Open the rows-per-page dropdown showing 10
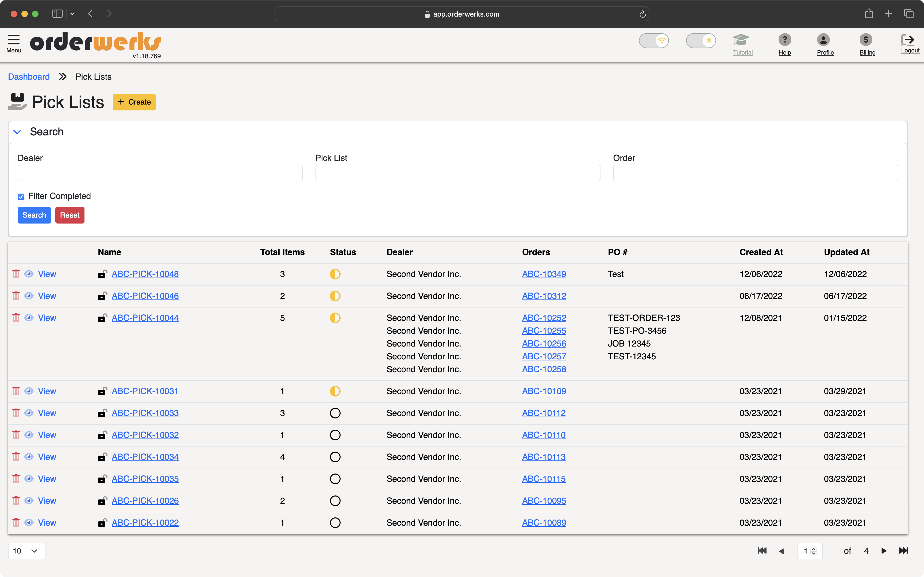The height and width of the screenshot is (577, 924). [x=26, y=551]
